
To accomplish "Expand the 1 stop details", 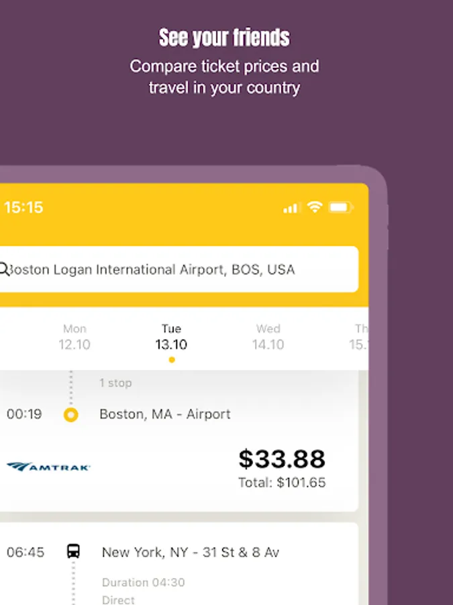I will 115,382.
